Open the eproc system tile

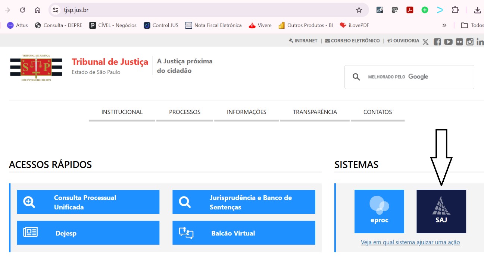379,211
